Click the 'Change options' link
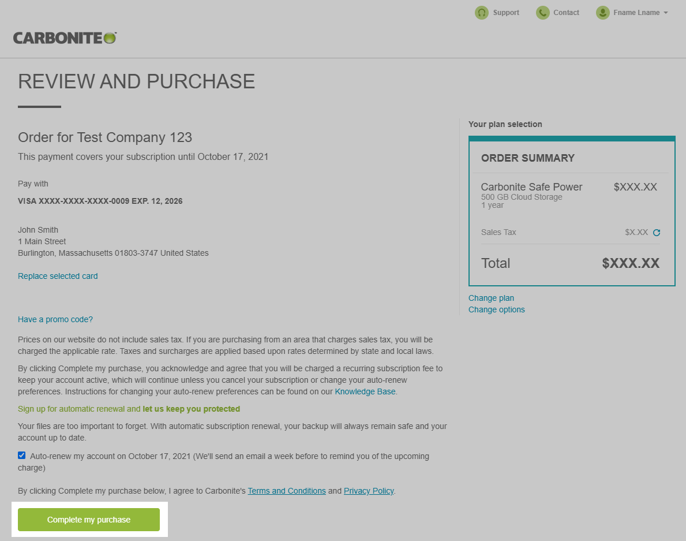Image resolution: width=686 pixels, height=541 pixels. tap(496, 309)
